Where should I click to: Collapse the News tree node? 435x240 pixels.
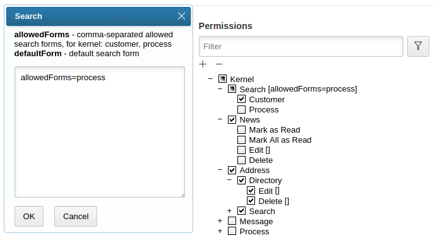click(220, 119)
